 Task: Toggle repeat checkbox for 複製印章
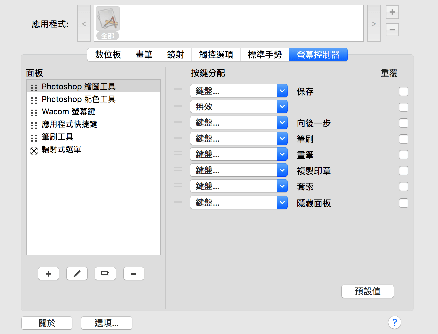[x=404, y=171]
